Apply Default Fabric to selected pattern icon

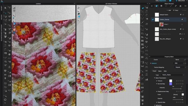[181, 15]
